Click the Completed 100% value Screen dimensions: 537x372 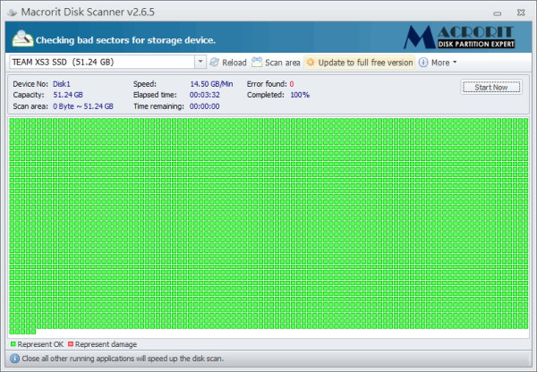(x=300, y=95)
